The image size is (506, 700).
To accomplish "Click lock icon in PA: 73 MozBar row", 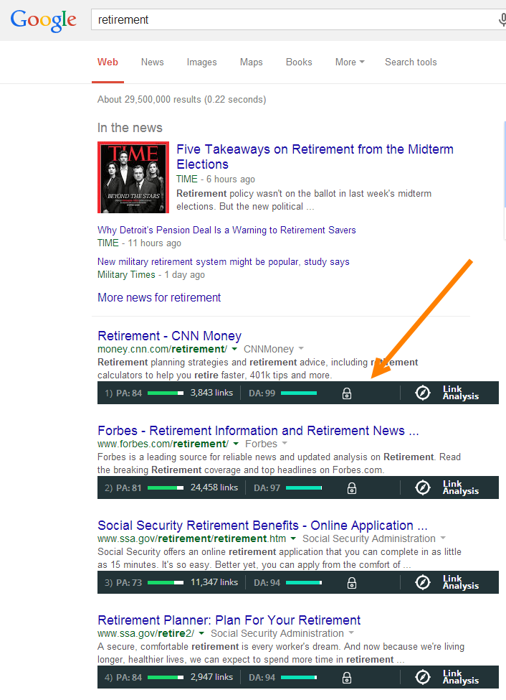I will (352, 582).
